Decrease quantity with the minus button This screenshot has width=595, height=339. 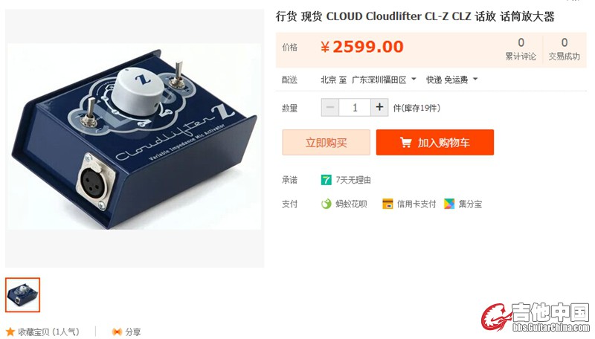tap(330, 107)
